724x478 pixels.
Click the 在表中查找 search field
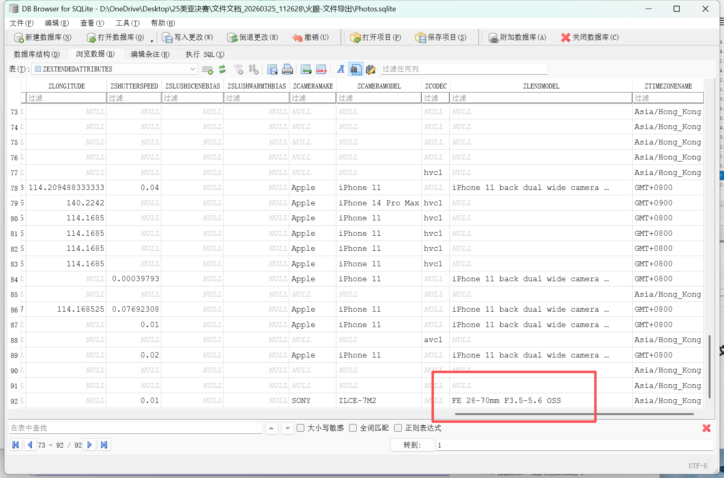[136, 428]
